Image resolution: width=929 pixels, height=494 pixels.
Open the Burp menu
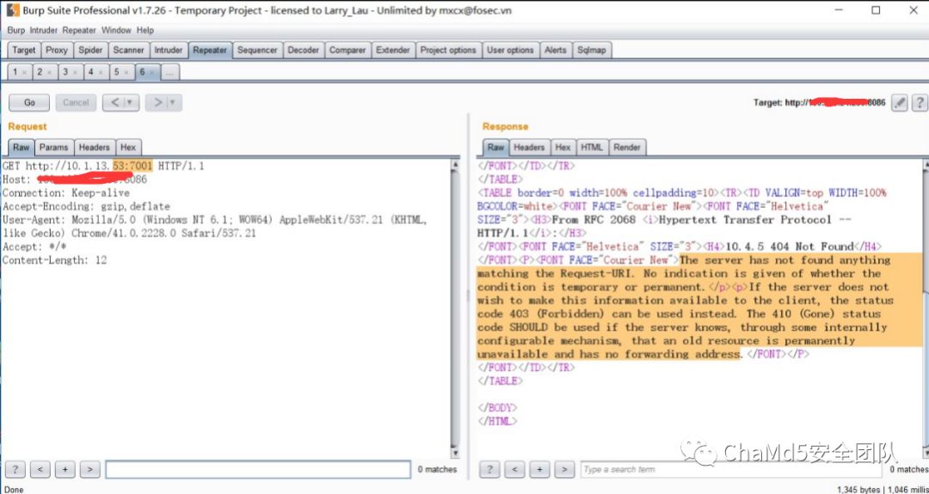pos(16,30)
